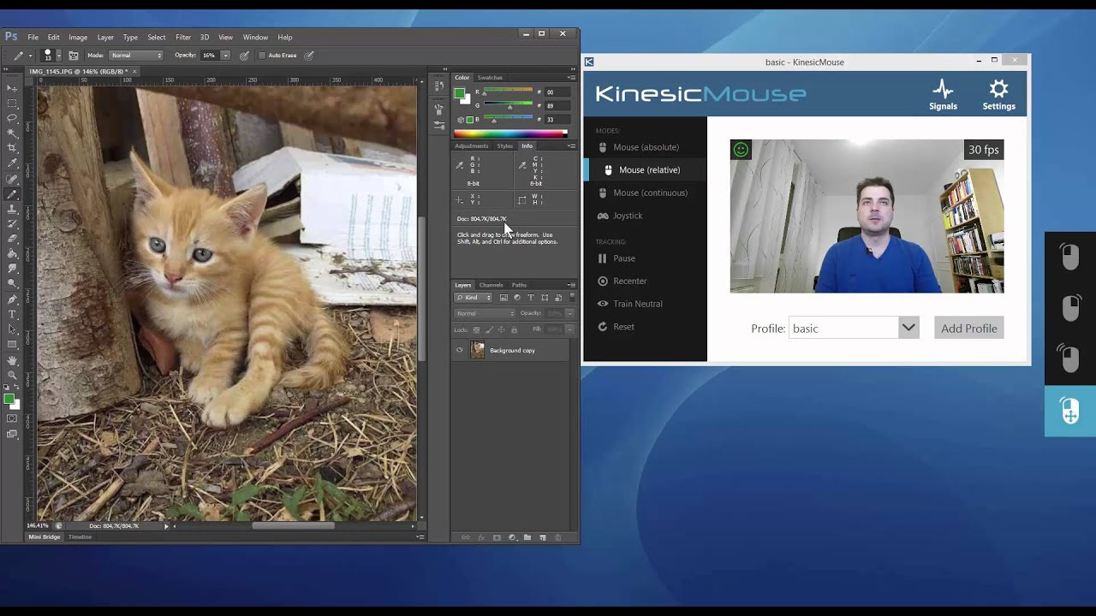
Task: Toggle layer filtering switch in Layers panel
Action: [572, 297]
